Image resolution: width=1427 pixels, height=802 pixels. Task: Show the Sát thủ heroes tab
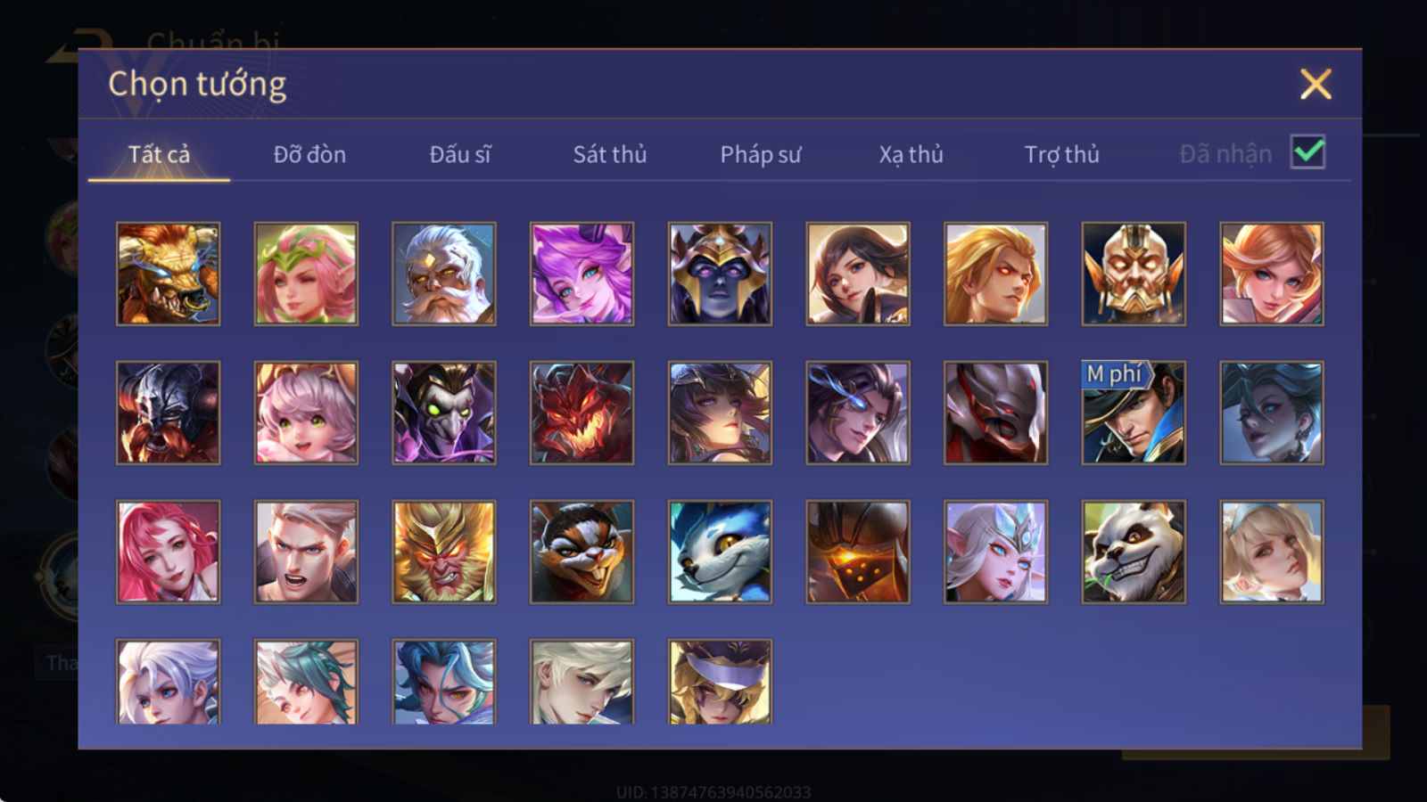609,154
